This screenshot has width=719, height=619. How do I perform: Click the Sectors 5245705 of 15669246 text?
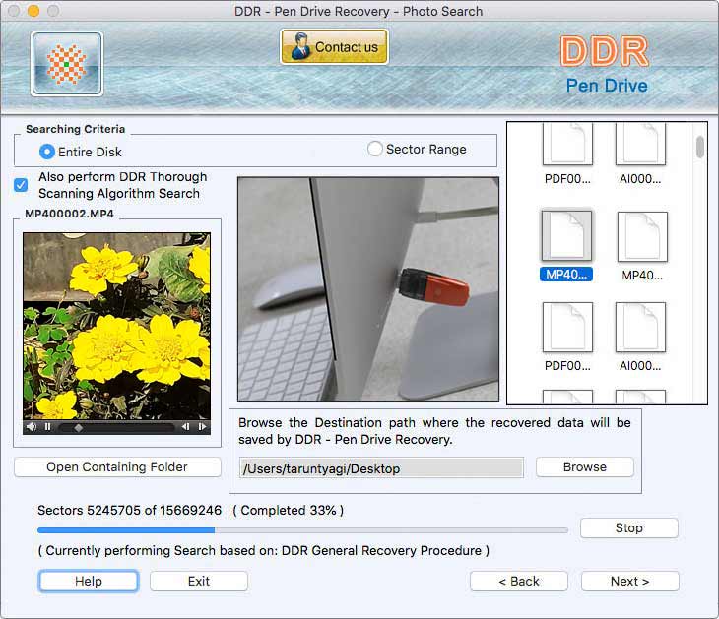click(x=129, y=510)
